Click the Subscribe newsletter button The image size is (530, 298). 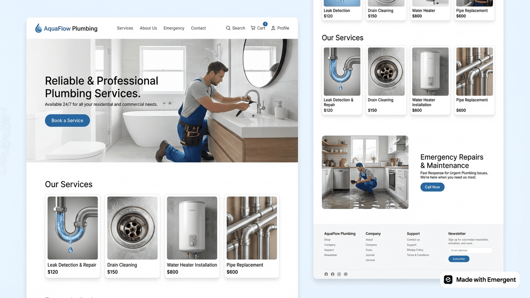point(459,259)
